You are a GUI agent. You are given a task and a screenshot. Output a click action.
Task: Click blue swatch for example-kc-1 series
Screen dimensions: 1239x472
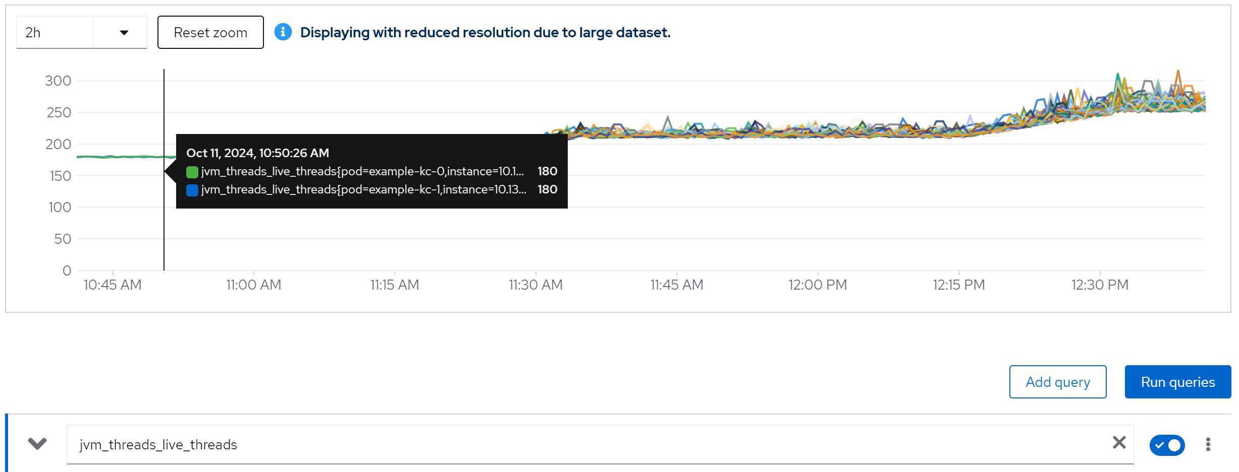click(x=192, y=190)
